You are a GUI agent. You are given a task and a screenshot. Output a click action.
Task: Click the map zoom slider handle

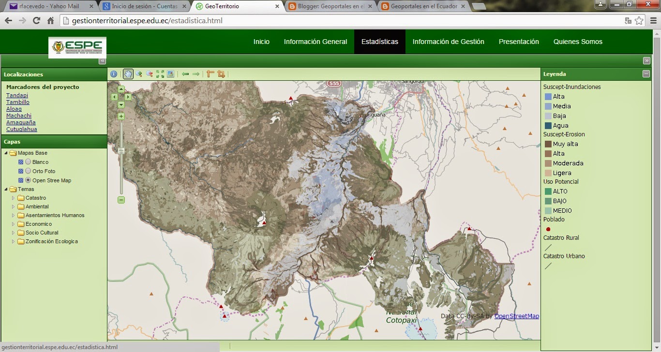(x=121, y=151)
